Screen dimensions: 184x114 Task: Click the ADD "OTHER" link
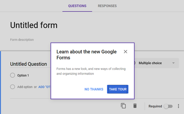click(44, 87)
